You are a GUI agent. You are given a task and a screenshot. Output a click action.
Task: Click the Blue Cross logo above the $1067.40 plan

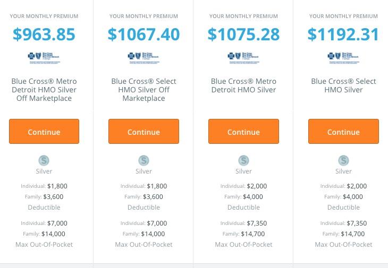tap(144, 57)
